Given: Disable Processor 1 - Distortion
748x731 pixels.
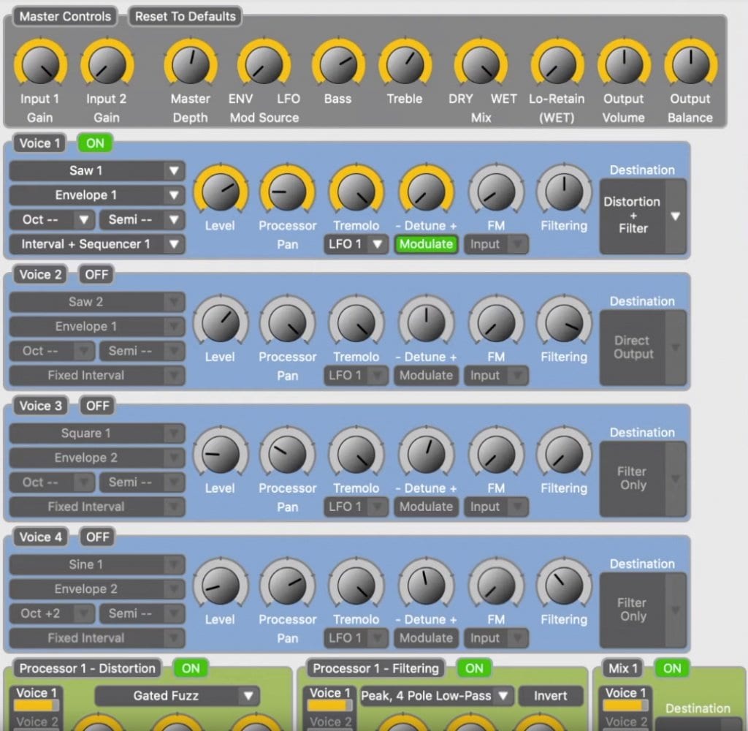Looking at the screenshot, I should [x=191, y=668].
